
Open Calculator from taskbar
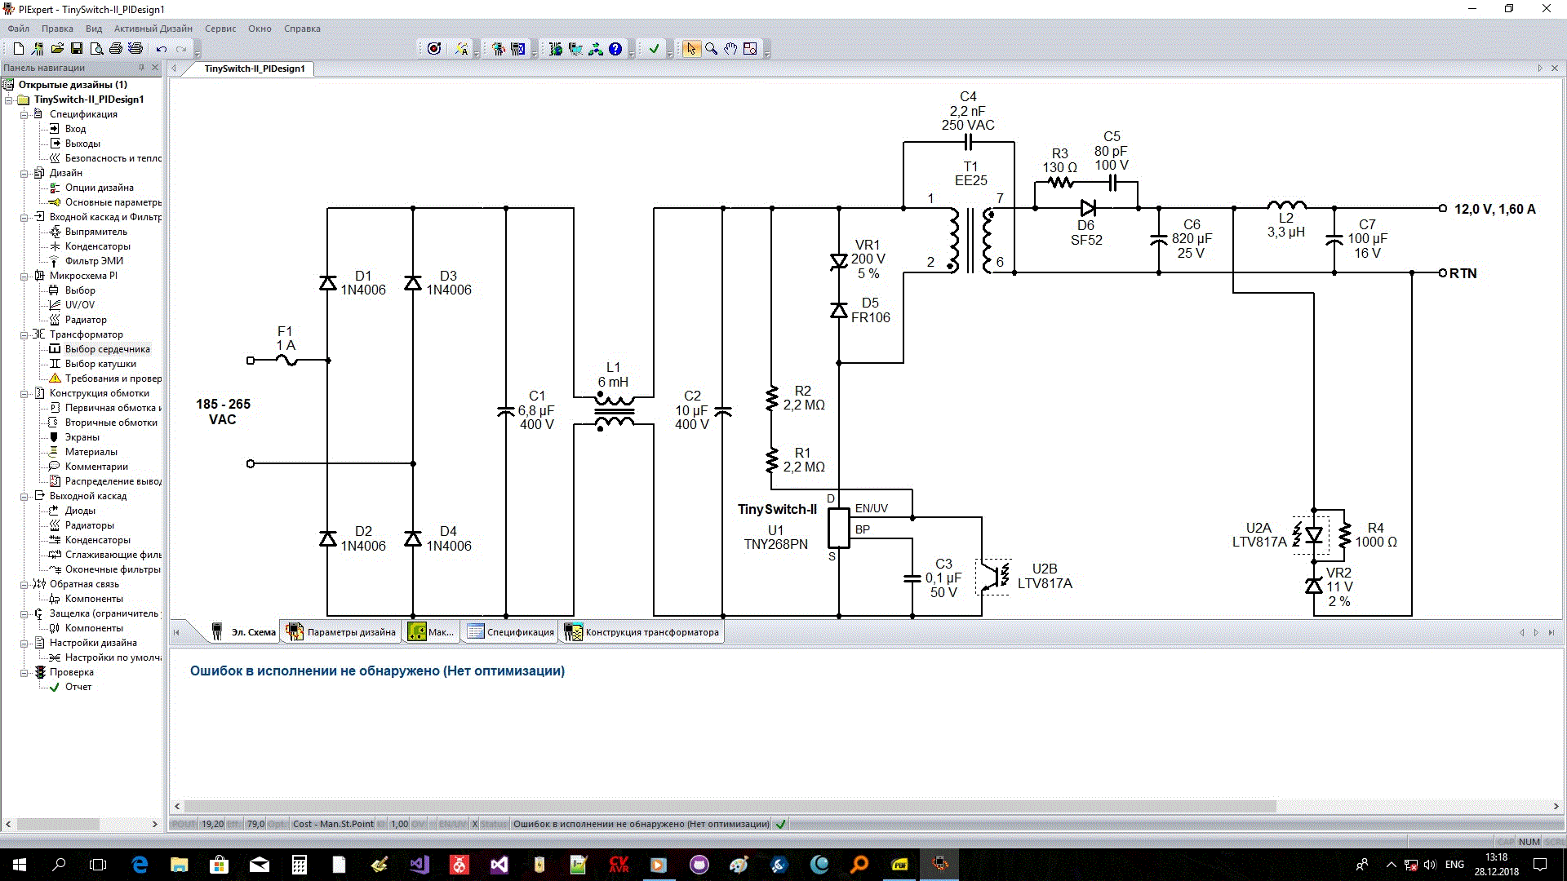tap(300, 865)
